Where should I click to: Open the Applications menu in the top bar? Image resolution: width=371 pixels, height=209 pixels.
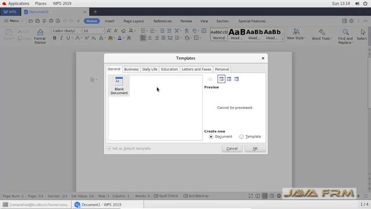[x=19, y=3]
